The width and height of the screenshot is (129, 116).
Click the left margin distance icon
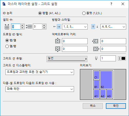95,41
